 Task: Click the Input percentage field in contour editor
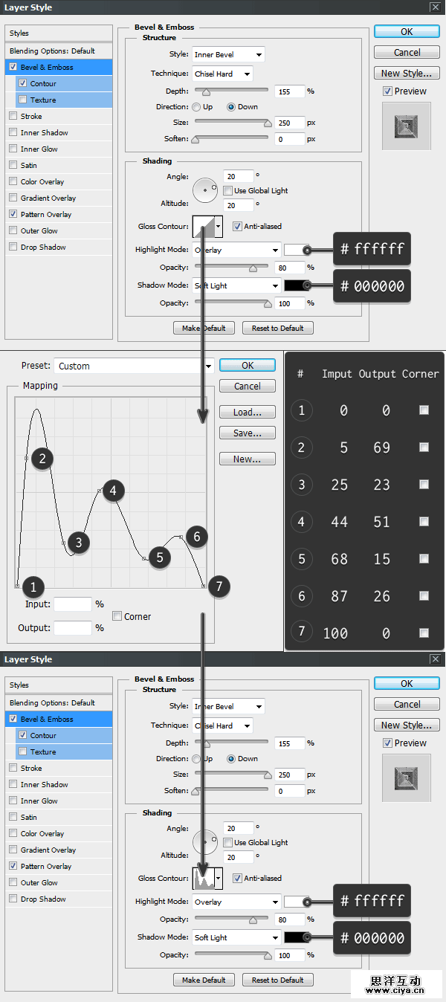coord(73,604)
